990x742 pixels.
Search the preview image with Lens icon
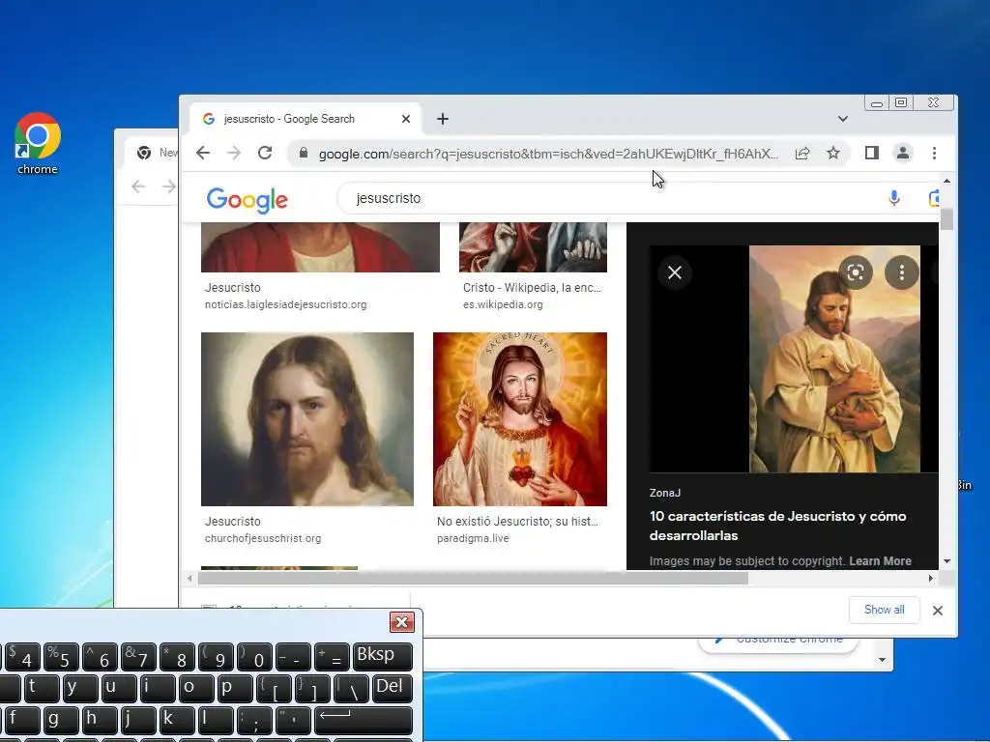click(856, 272)
